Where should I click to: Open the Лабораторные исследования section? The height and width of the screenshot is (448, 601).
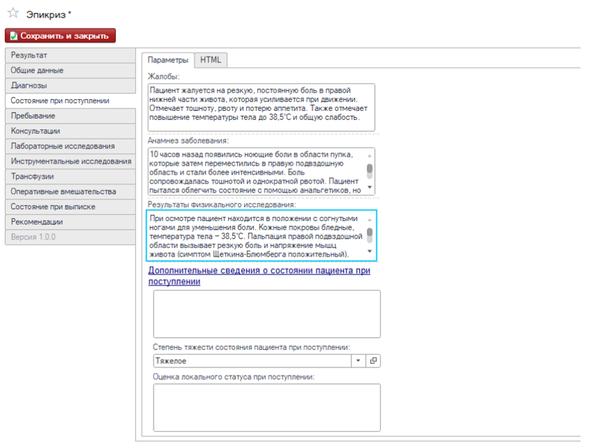pos(70,146)
